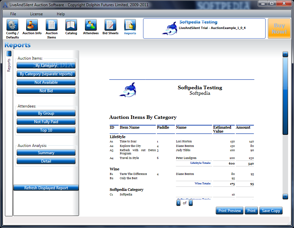
Task: Click the 'Wine' category heading
Action: click(x=114, y=169)
